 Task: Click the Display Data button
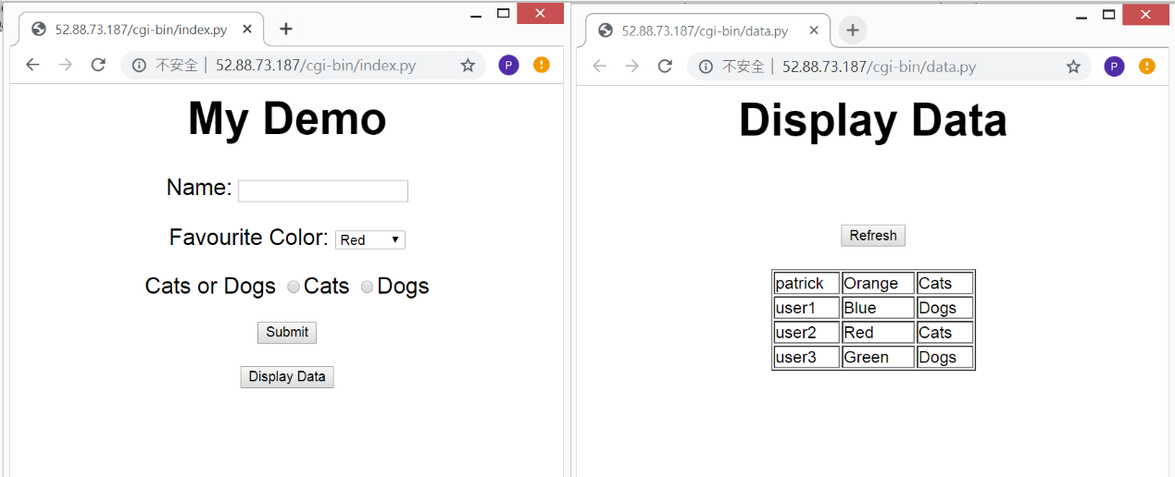286,376
